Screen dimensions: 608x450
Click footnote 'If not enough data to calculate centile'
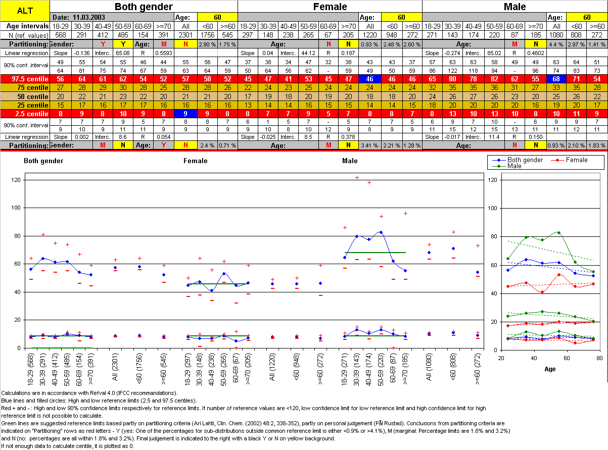click(x=68, y=446)
